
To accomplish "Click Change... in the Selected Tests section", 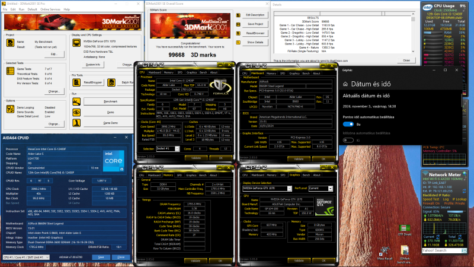I will point(54,91).
